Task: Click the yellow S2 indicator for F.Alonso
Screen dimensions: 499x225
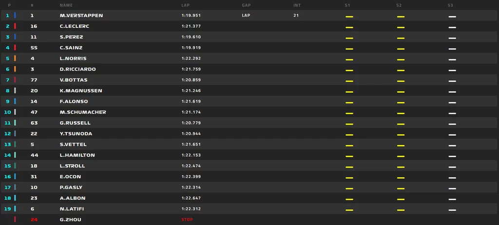Action: (x=401, y=103)
